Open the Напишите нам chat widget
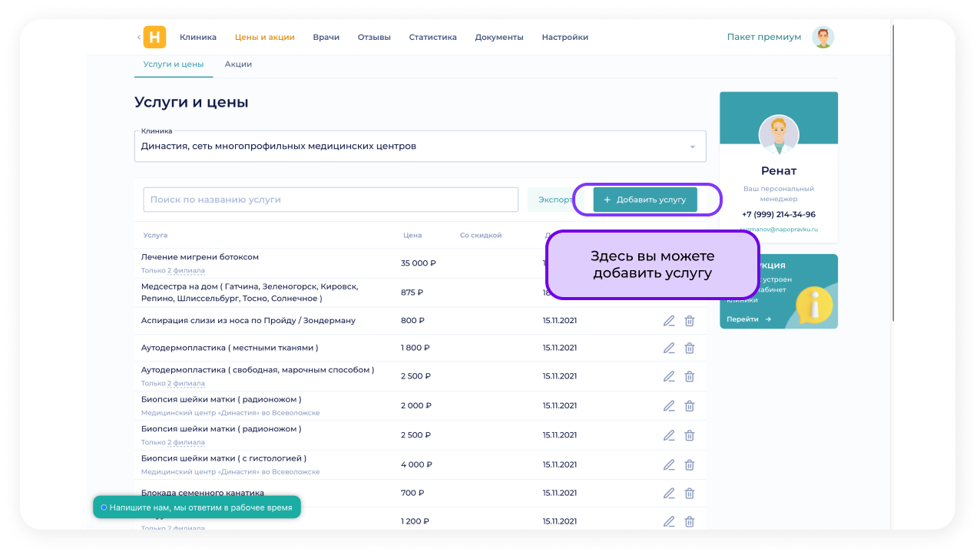980x555 pixels. [x=197, y=507]
